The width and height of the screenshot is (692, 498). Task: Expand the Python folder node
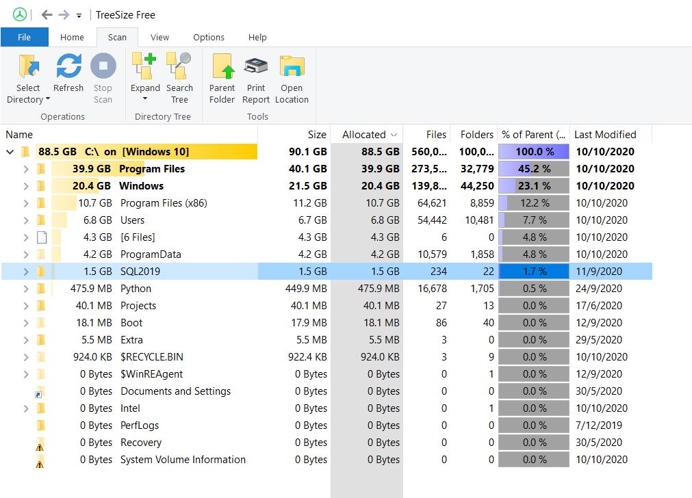pos(25,289)
